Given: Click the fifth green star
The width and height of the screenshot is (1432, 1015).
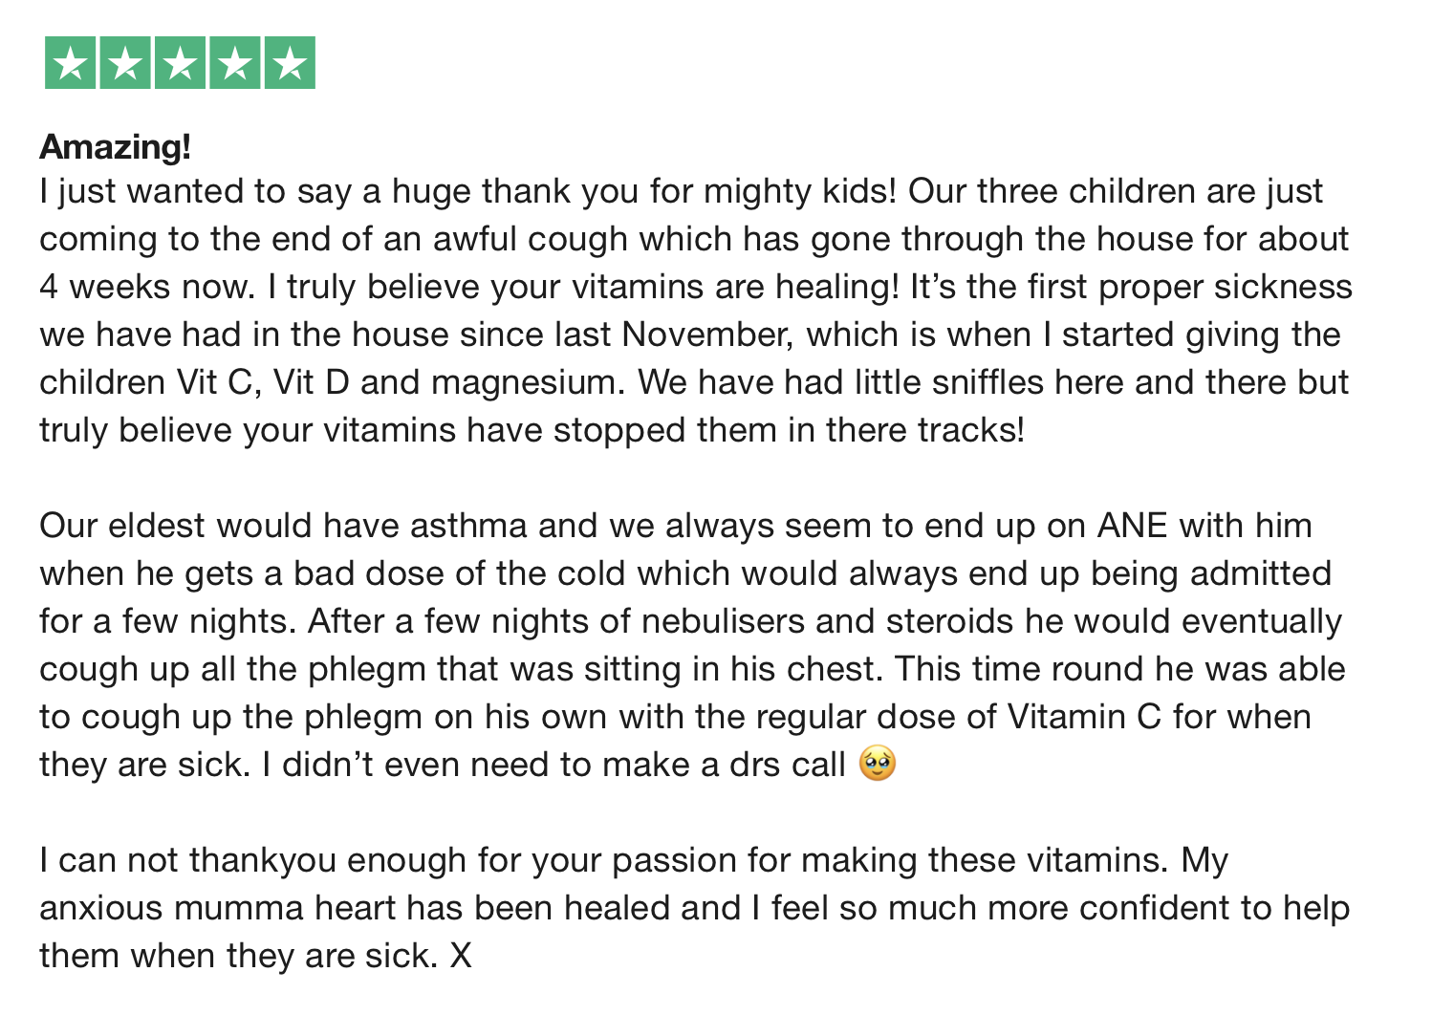Looking at the screenshot, I should [x=290, y=63].
